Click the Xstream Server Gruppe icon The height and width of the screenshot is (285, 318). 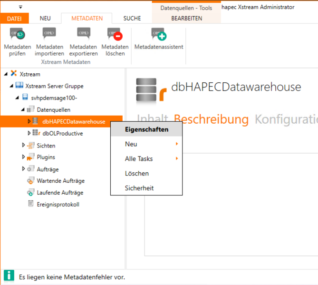(x=19, y=85)
